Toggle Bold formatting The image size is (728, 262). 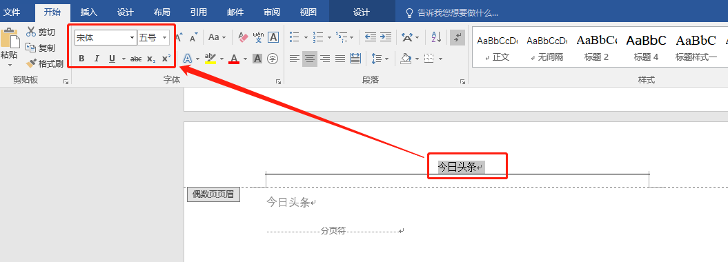[x=81, y=59]
